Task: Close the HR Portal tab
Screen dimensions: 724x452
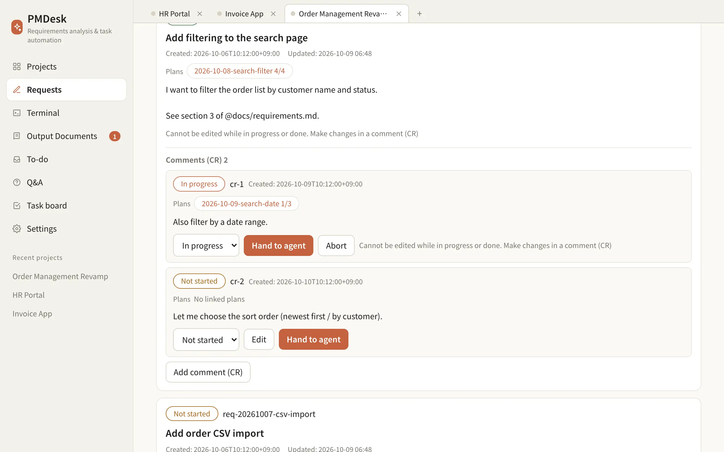Action: 200,14
